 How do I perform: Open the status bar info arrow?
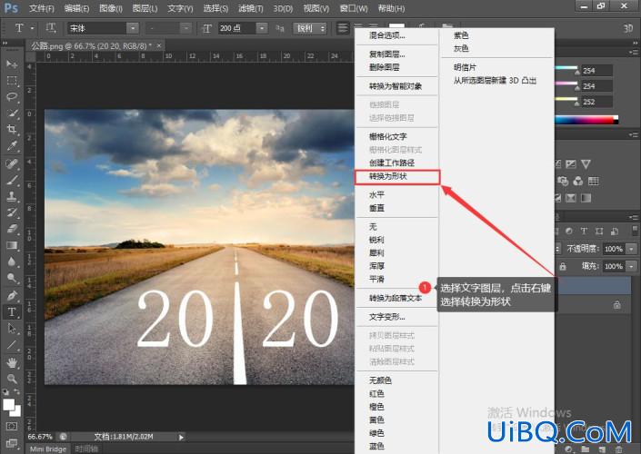point(181,438)
